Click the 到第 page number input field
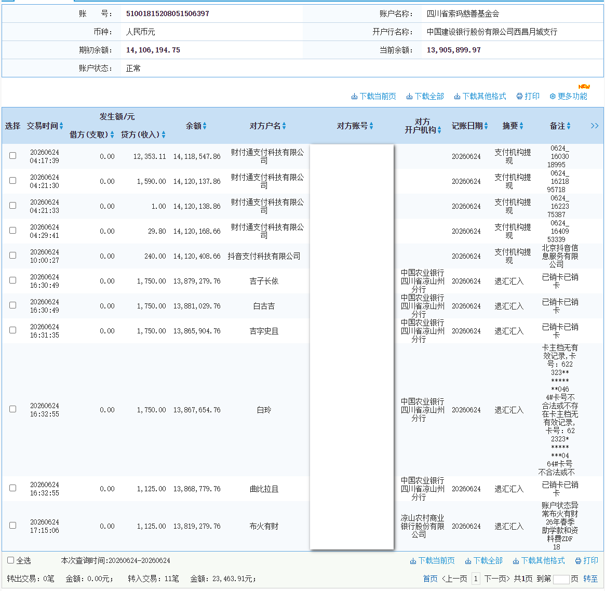This screenshot has height=591, width=605. 561,579
